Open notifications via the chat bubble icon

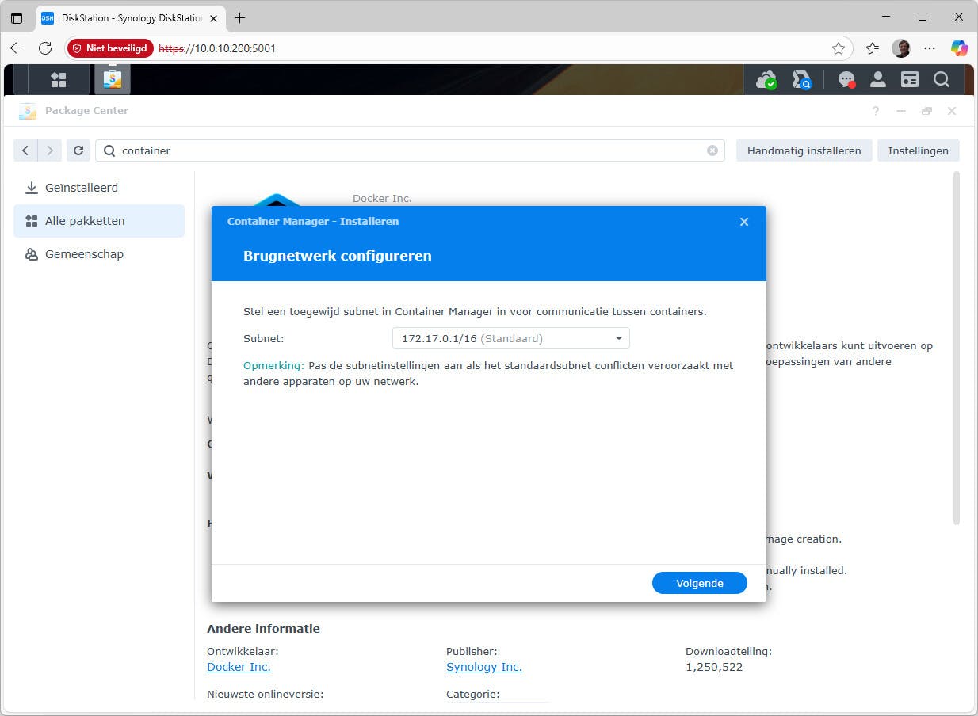pos(846,79)
